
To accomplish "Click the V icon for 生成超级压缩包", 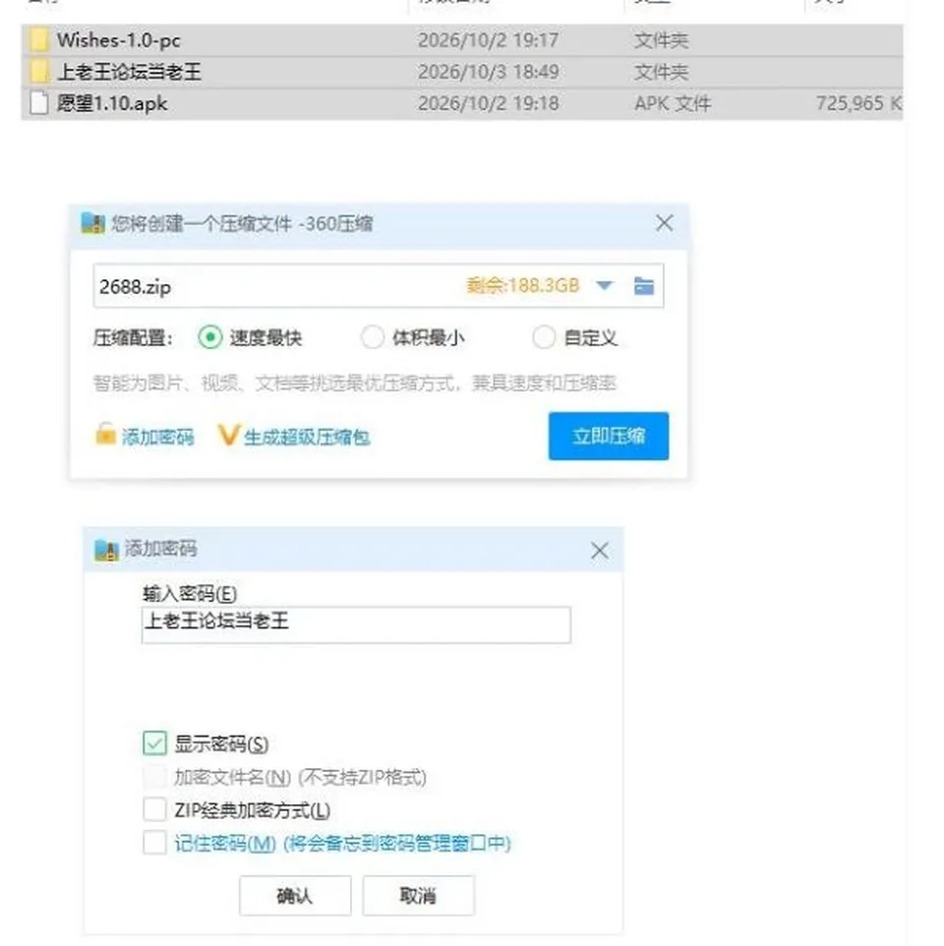I will 228,435.
